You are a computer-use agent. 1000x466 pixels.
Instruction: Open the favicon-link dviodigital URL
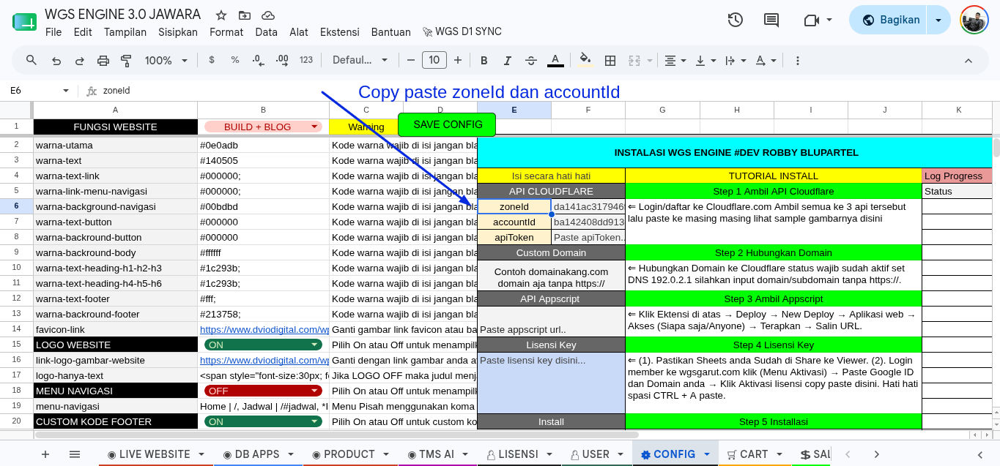[x=264, y=330]
